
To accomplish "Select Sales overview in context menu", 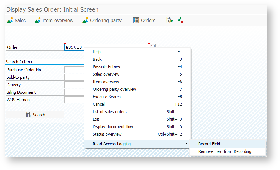I will pos(137,74).
